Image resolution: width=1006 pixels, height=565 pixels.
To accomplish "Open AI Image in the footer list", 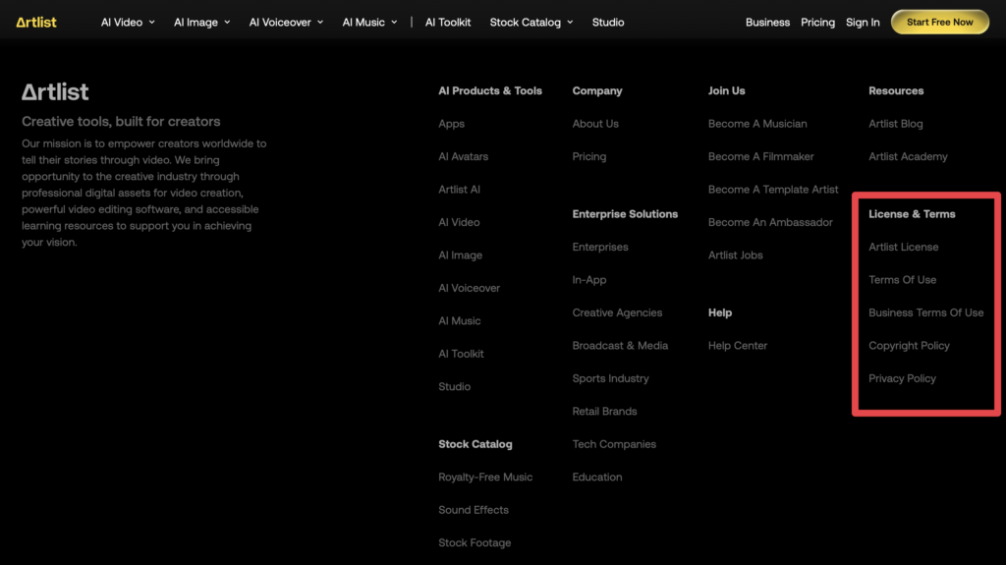I will point(460,254).
